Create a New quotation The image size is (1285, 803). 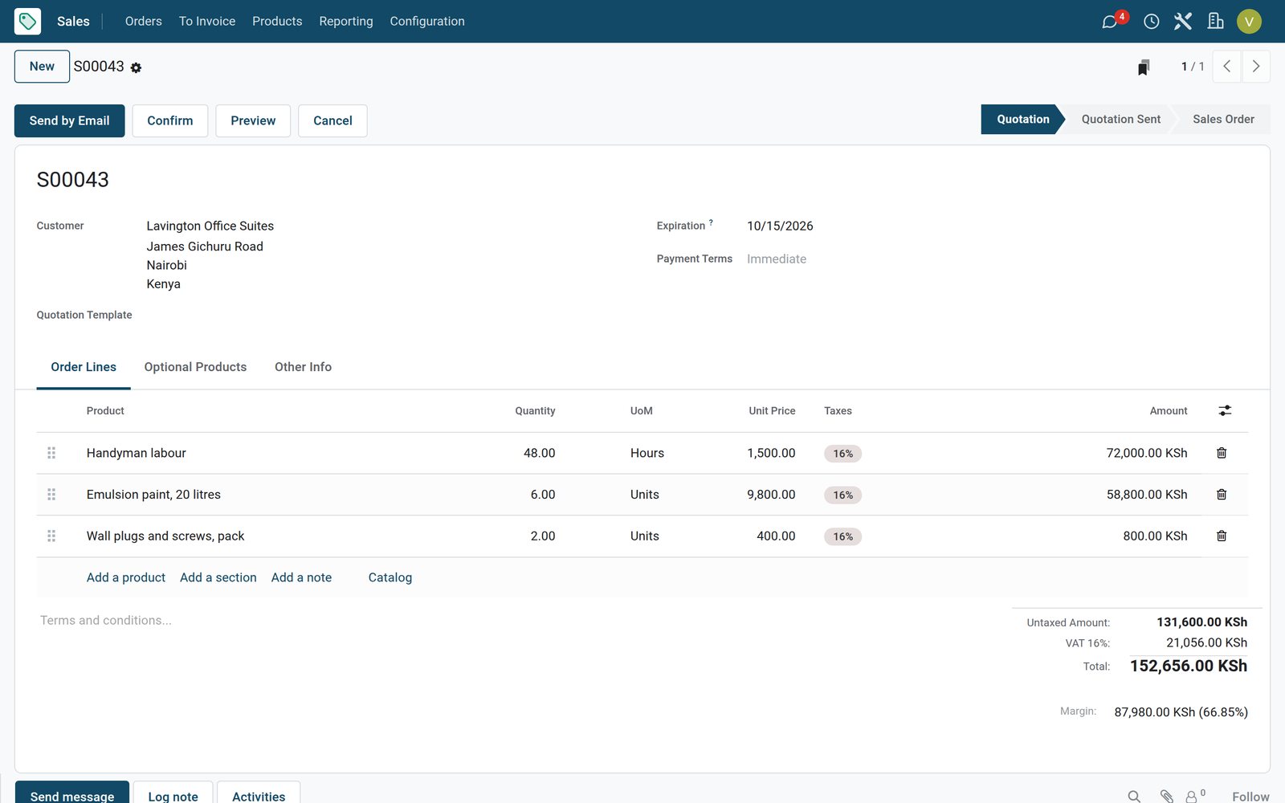[42, 67]
